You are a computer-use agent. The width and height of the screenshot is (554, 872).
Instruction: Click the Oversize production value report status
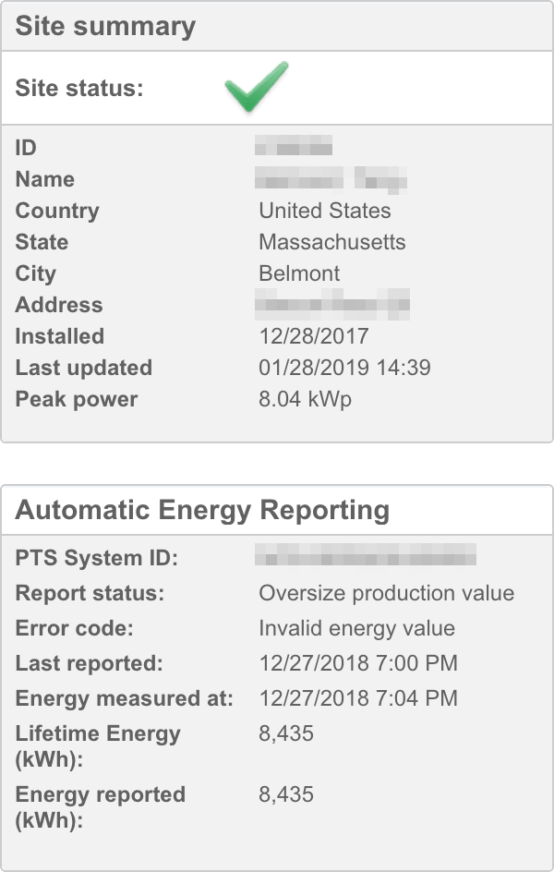click(x=386, y=593)
